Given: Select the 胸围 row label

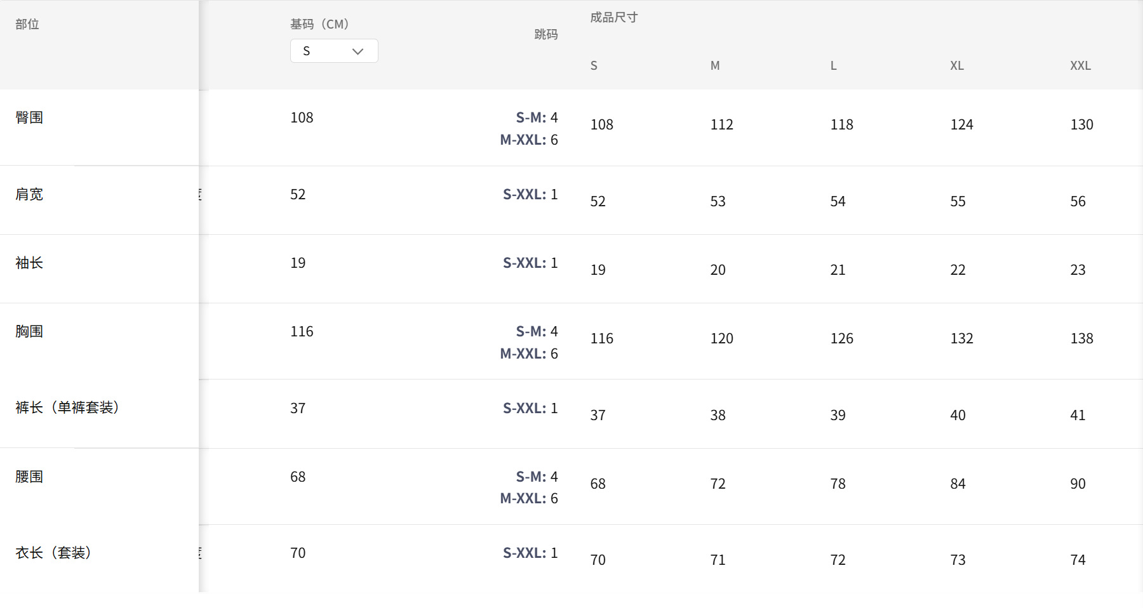Looking at the screenshot, I should coord(29,331).
